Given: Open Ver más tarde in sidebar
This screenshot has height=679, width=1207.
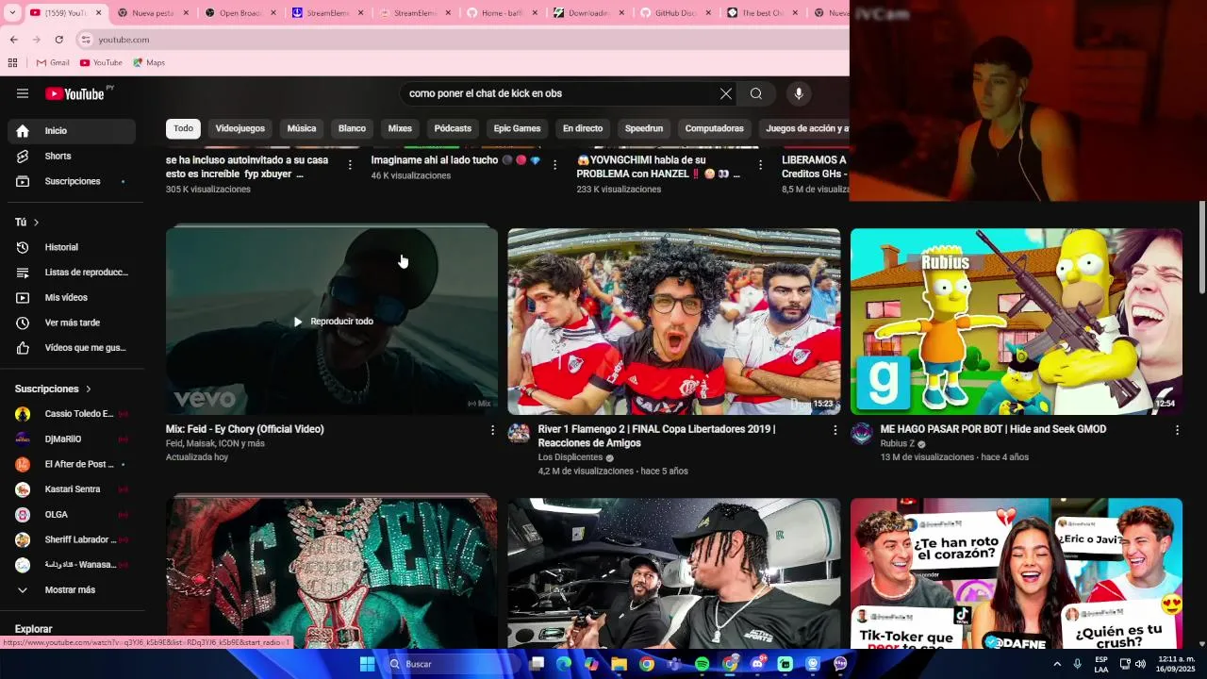Looking at the screenshot, I should (x=72, y=323).
